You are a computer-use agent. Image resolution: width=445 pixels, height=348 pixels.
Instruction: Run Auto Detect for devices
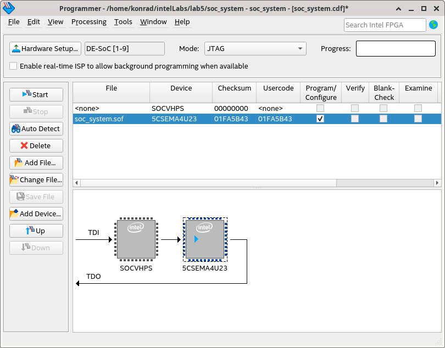pos(36,129)
